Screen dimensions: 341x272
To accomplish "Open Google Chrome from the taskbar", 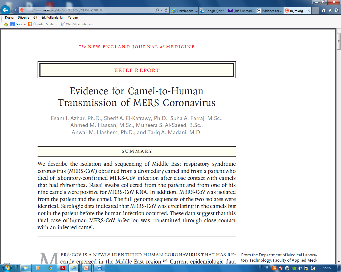I will point(50,268).
